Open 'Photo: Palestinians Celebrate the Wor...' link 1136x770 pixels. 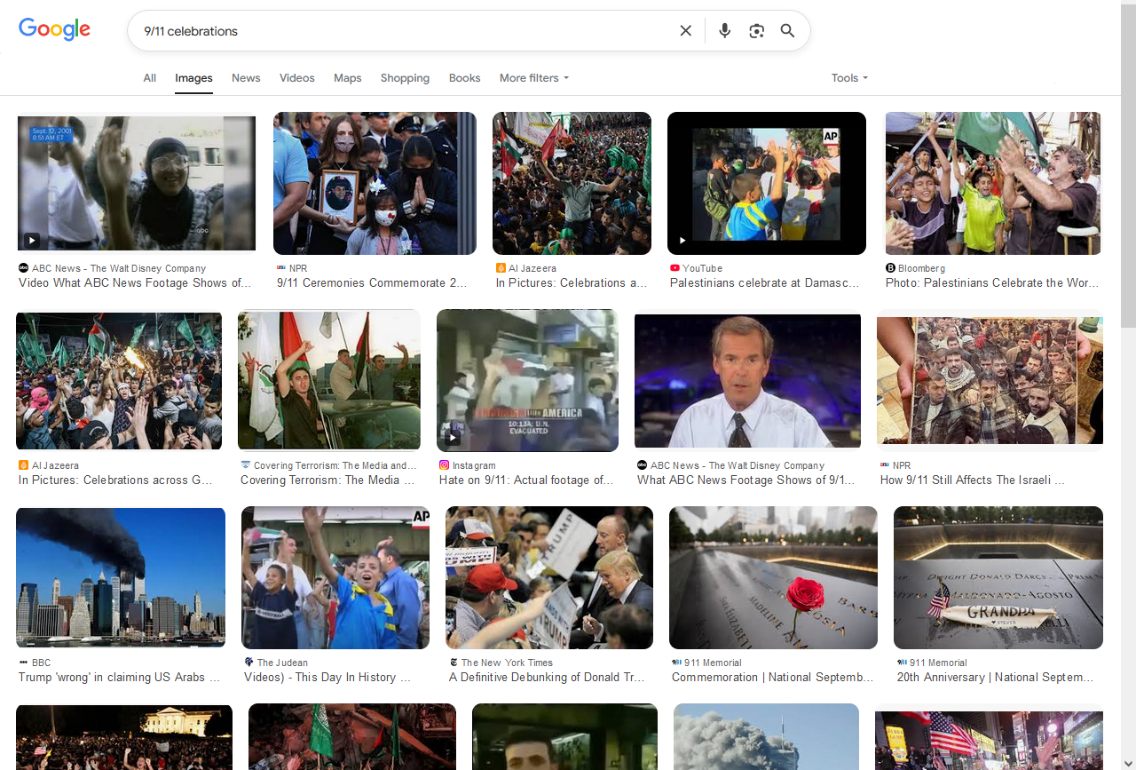click(992, 283)
